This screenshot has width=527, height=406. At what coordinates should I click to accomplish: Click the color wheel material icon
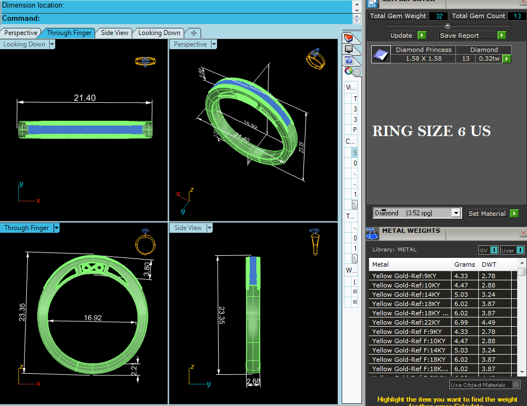pyautogui.click(x=348, y=71)
